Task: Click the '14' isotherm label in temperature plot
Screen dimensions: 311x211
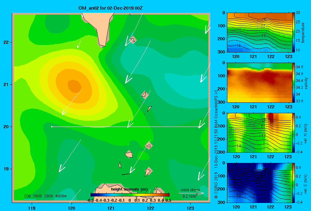Action: tap(238, 46)
